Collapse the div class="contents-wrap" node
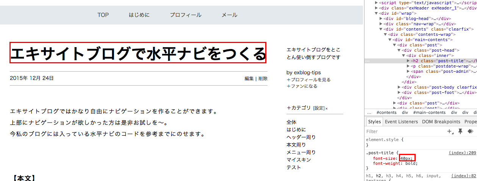This screenshot has height=181, width=477. [x=386, y=34]
